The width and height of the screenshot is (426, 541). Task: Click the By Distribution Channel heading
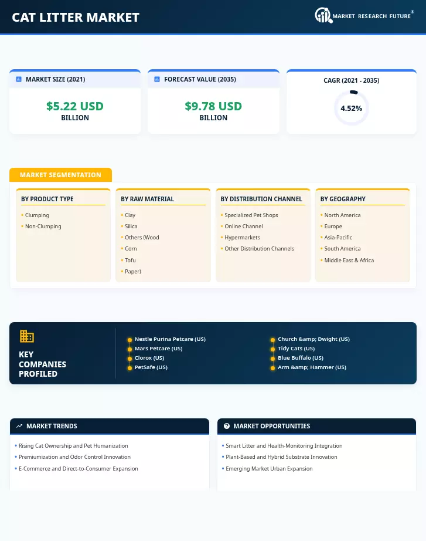coord(261,199)
